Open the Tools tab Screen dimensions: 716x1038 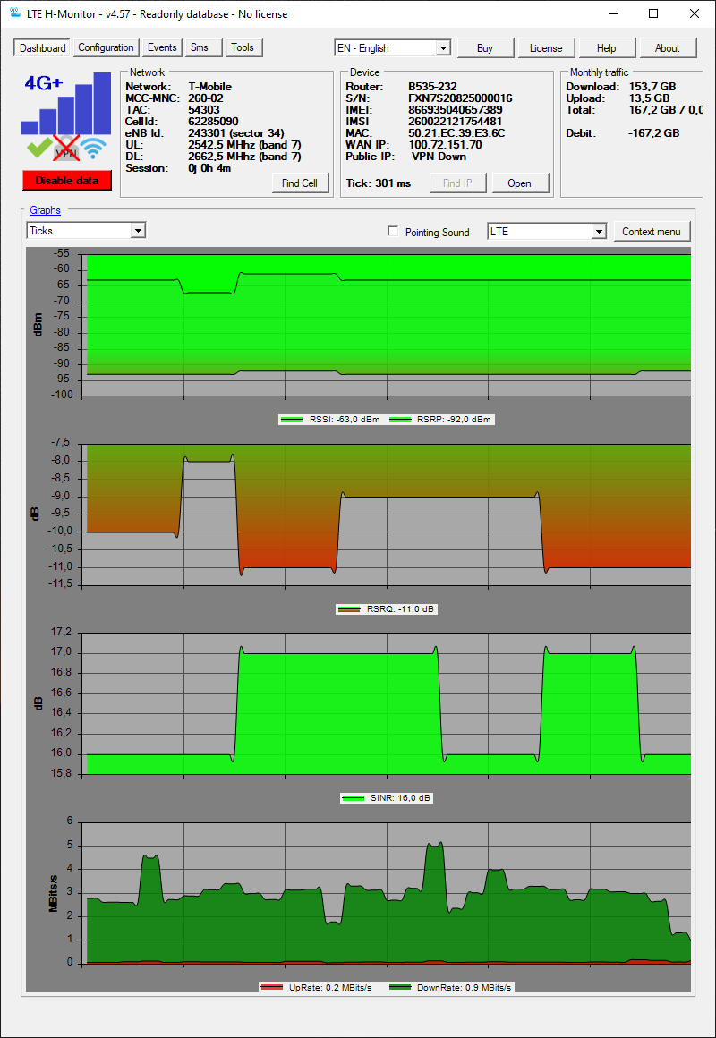click(x=243, y=47)
